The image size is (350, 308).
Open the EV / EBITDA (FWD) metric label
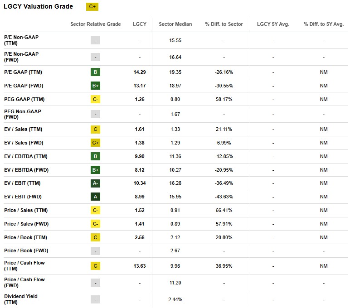[x=26, y=170]
